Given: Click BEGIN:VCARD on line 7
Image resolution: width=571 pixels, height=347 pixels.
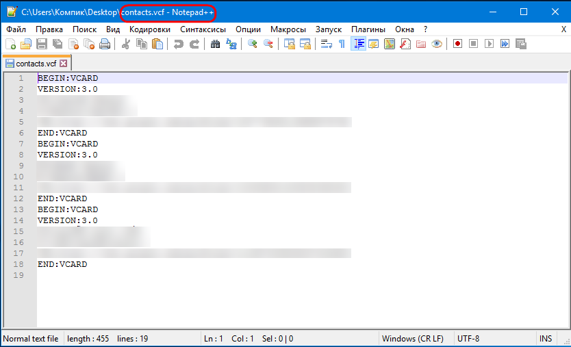Looking at the screenshot, I should point(68,144).
